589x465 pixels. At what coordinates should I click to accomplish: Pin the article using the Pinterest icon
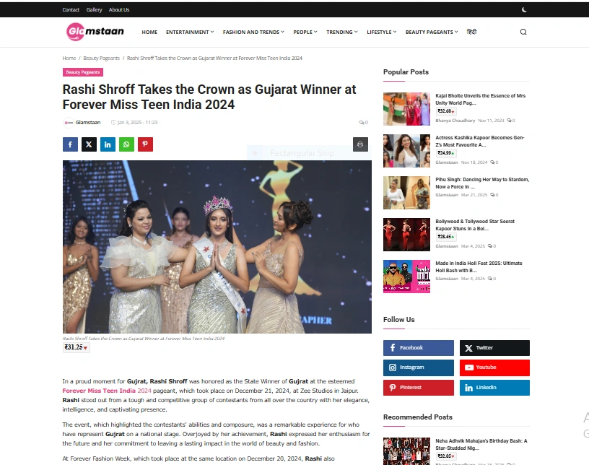(x=145, y=144)
